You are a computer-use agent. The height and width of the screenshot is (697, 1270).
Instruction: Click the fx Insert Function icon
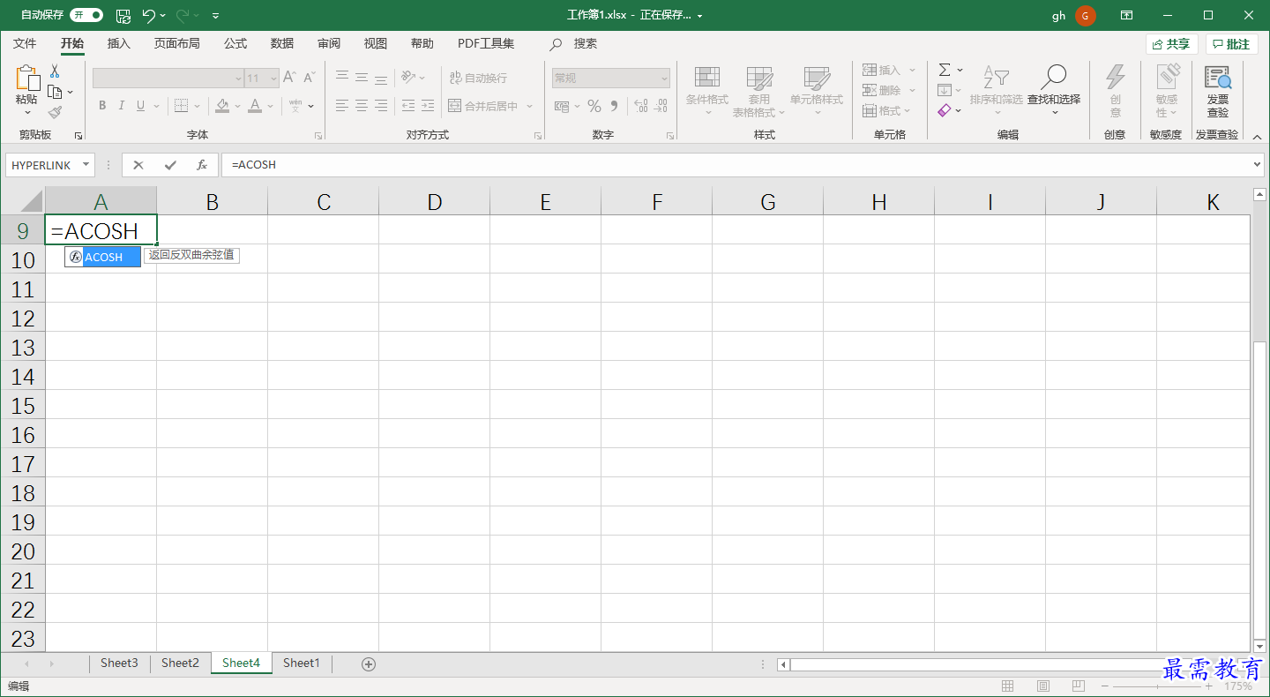202,165
